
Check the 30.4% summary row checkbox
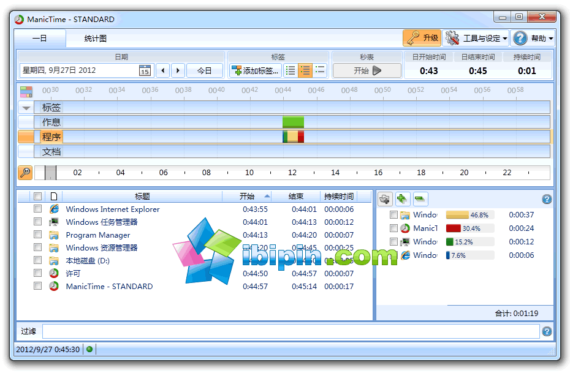pos(393,228)
